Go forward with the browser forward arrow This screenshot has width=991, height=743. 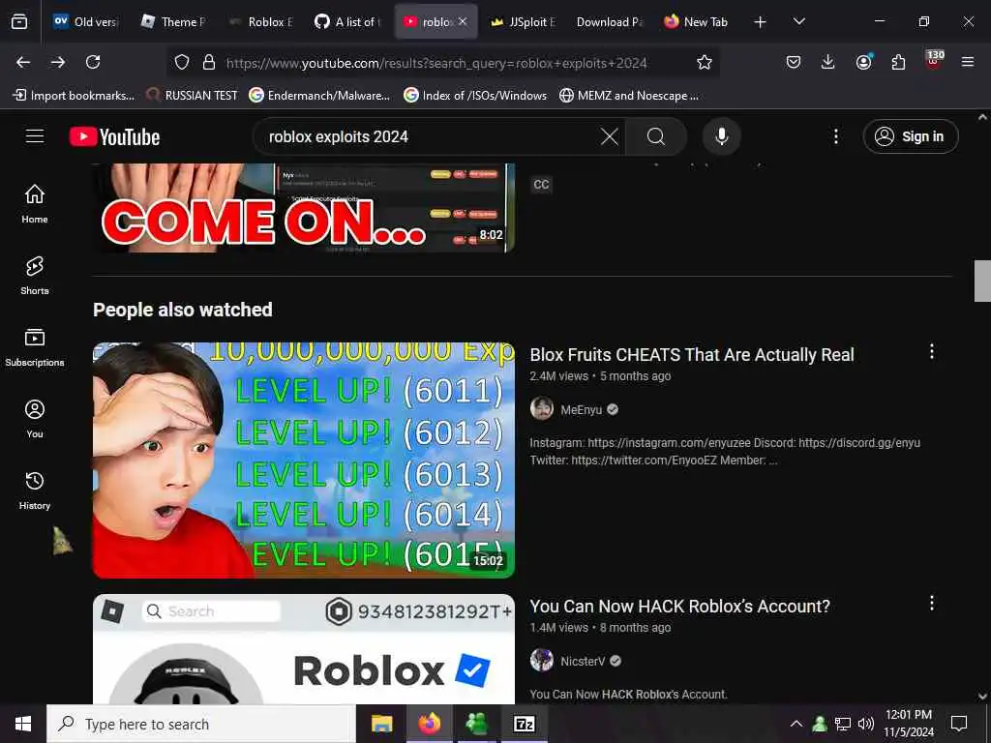point(58,62)
